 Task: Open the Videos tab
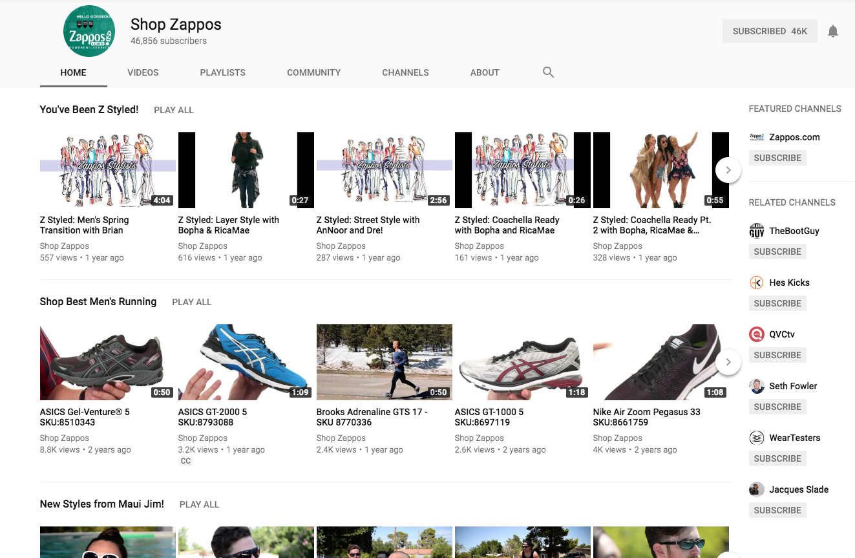pos(143,72)
